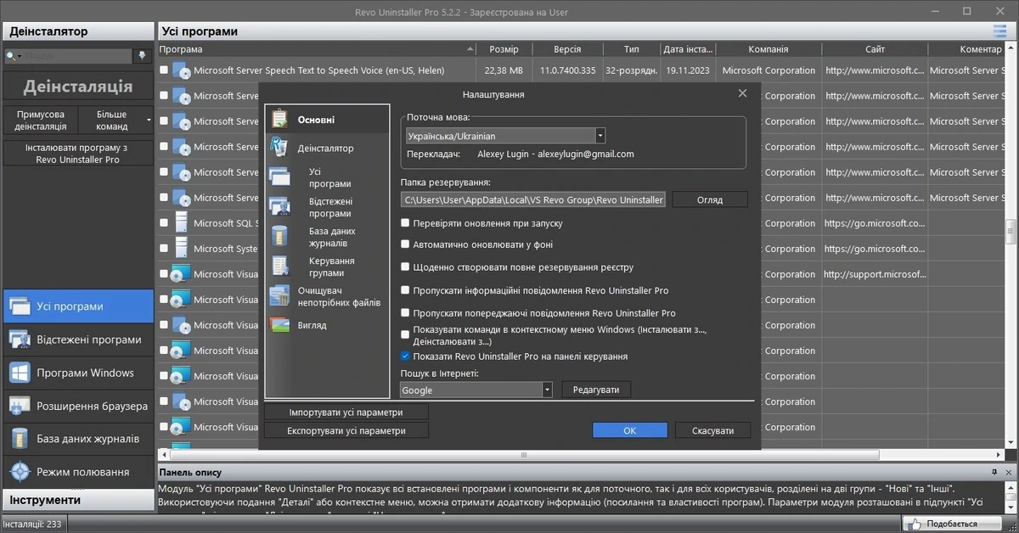This screenshot has width=1019, height=533.
Task: Click the Вигляд settings icon
Action: coord(279,325)
